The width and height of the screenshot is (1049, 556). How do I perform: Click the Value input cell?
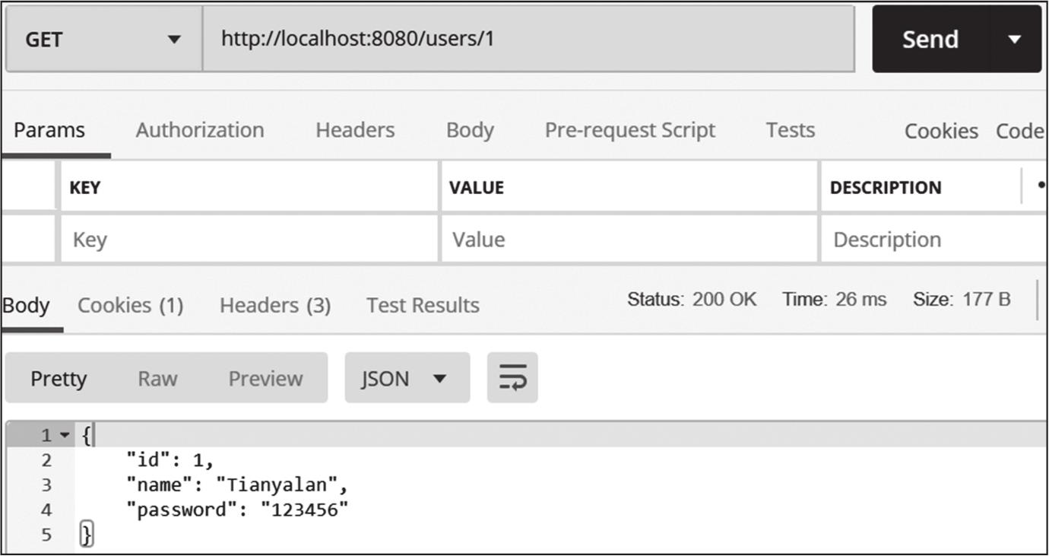[x=629, y=240]
